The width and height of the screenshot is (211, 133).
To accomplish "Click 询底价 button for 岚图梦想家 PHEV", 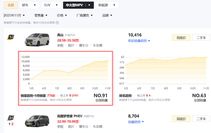I will pos(181,119).
